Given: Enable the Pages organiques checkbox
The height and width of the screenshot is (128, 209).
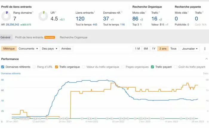Looking at the screenshot, I should click(123, 67).
